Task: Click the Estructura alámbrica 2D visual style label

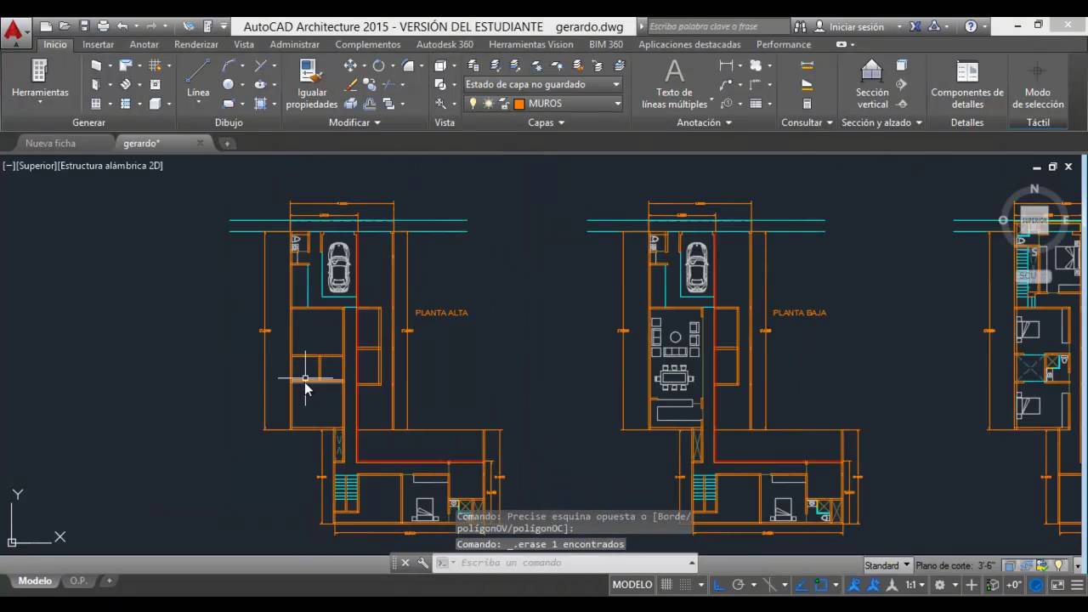Action: pyautogui.click(x=110, y=166)
